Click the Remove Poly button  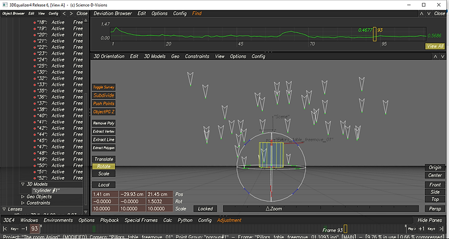click(x=104, y=123)
